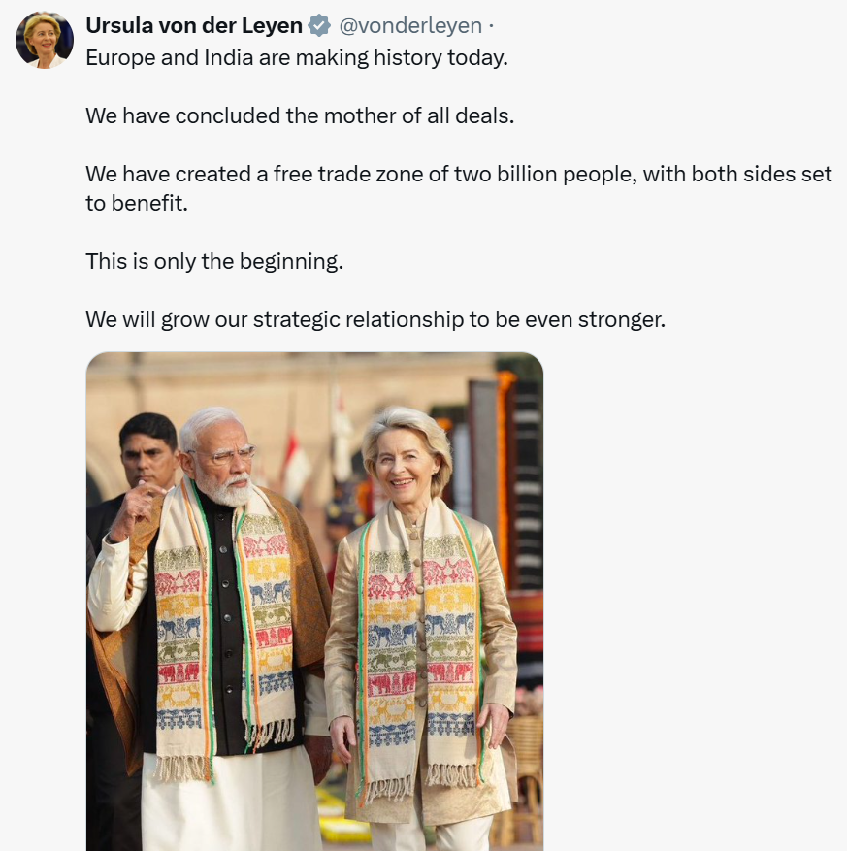Viewport: 847px width, 851px height.
Task: Click the blue verified badge
Action: (319, 26)
